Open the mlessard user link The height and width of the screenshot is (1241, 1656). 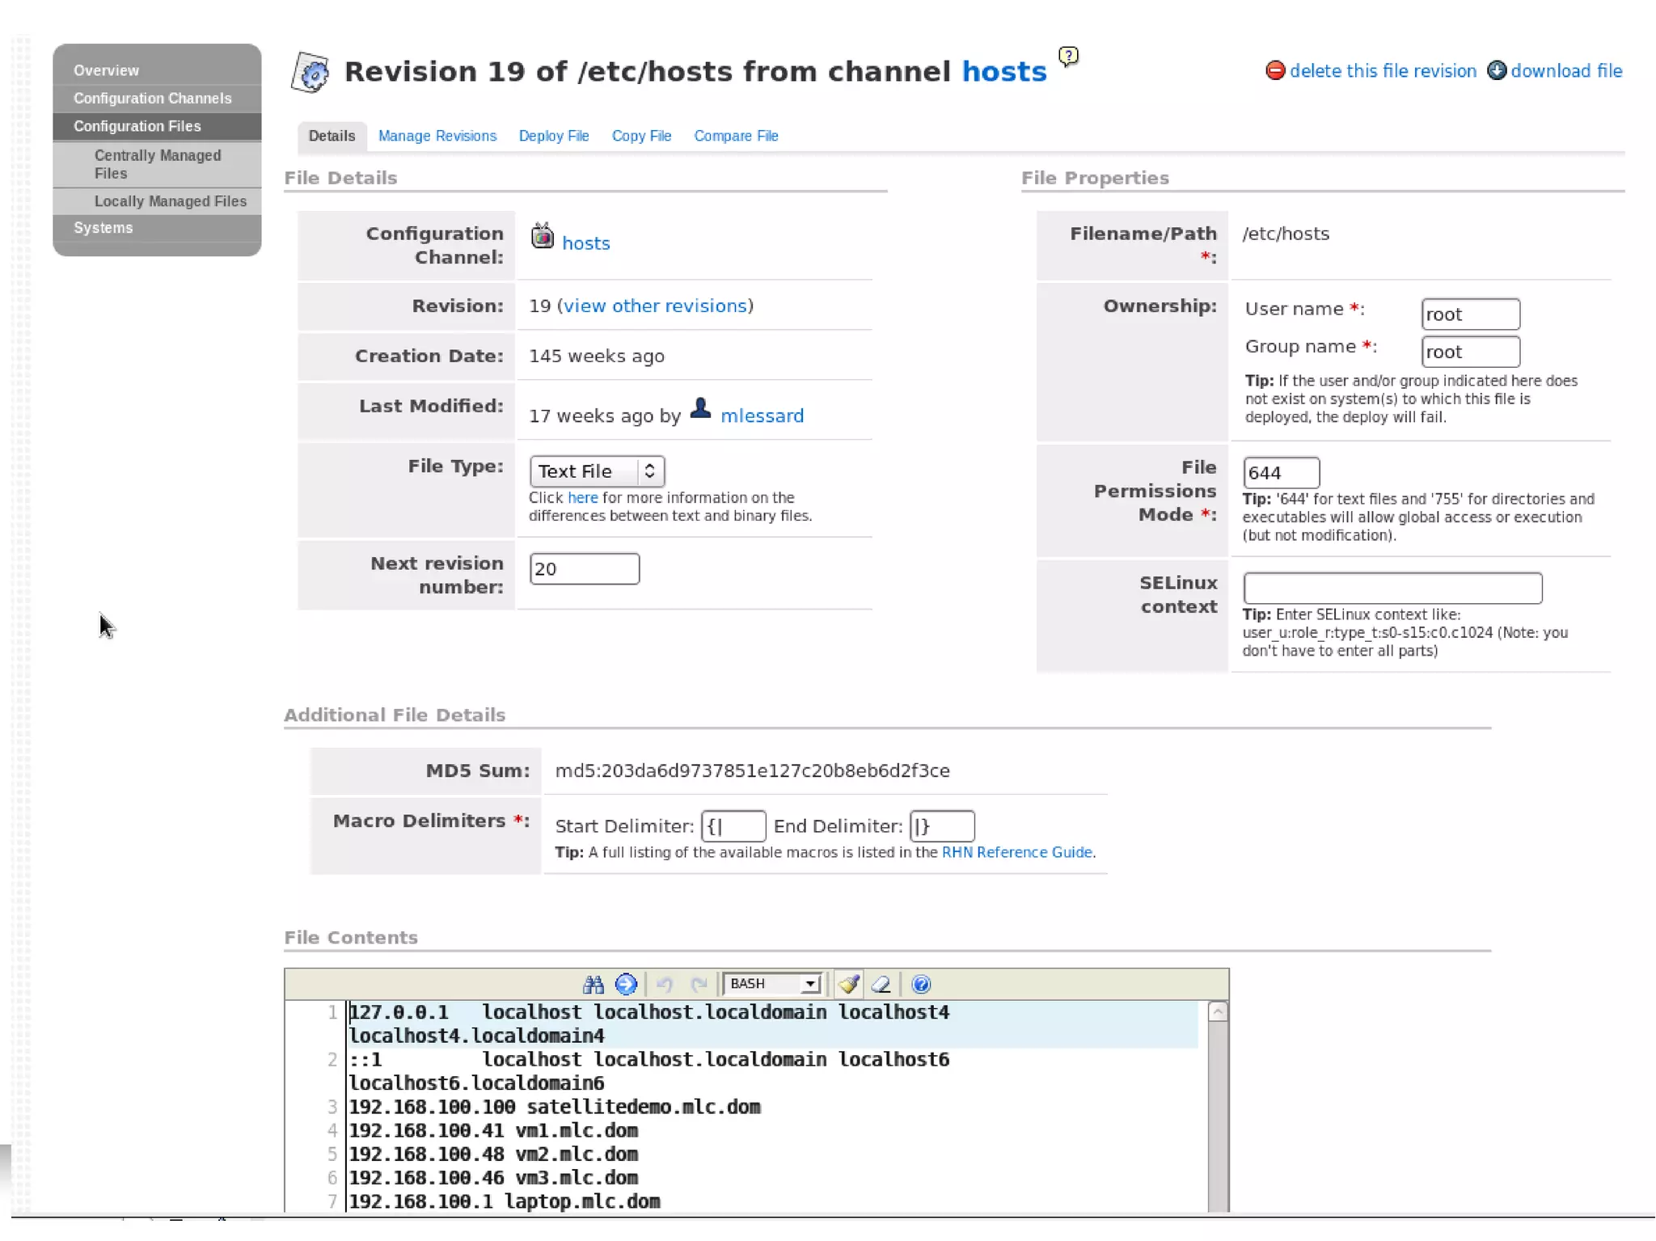(762, 416)
